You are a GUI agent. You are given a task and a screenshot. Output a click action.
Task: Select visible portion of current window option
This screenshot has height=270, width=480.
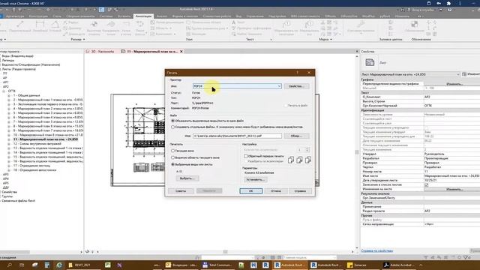(173, 157)
